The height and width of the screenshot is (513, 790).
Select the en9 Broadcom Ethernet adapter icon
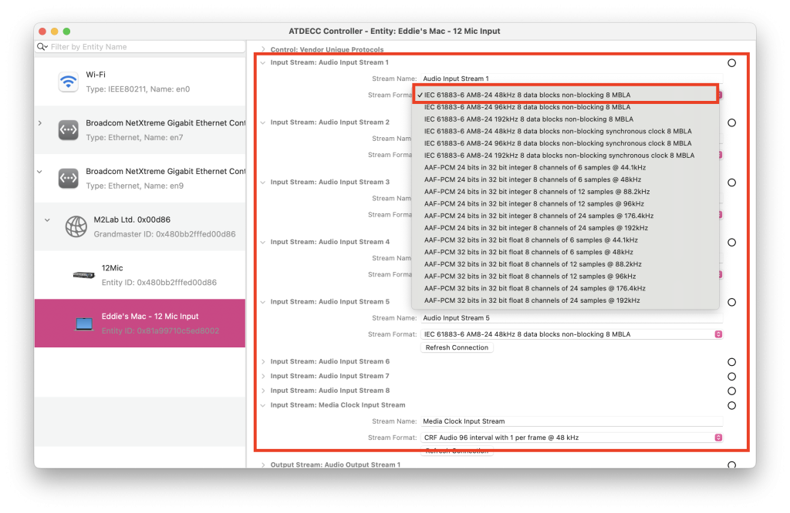69,179
